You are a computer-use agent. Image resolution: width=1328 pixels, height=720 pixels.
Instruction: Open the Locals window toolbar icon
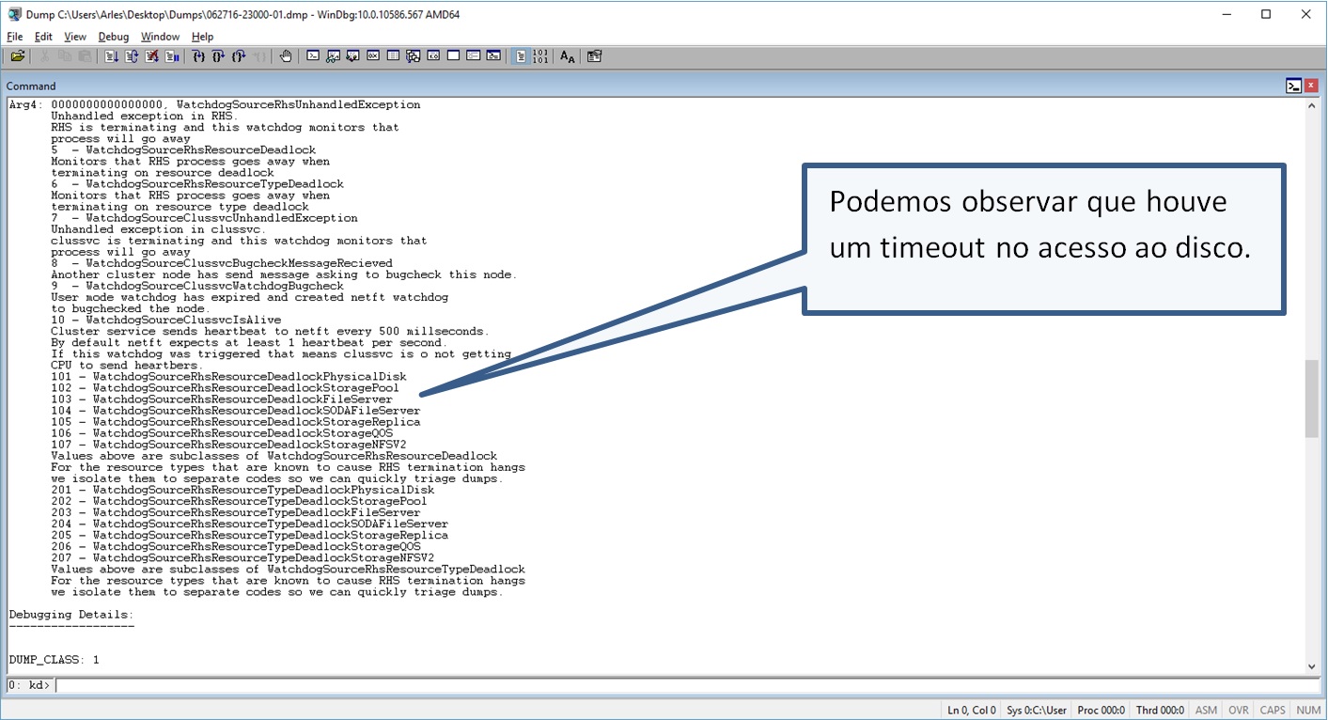[352, 56]
